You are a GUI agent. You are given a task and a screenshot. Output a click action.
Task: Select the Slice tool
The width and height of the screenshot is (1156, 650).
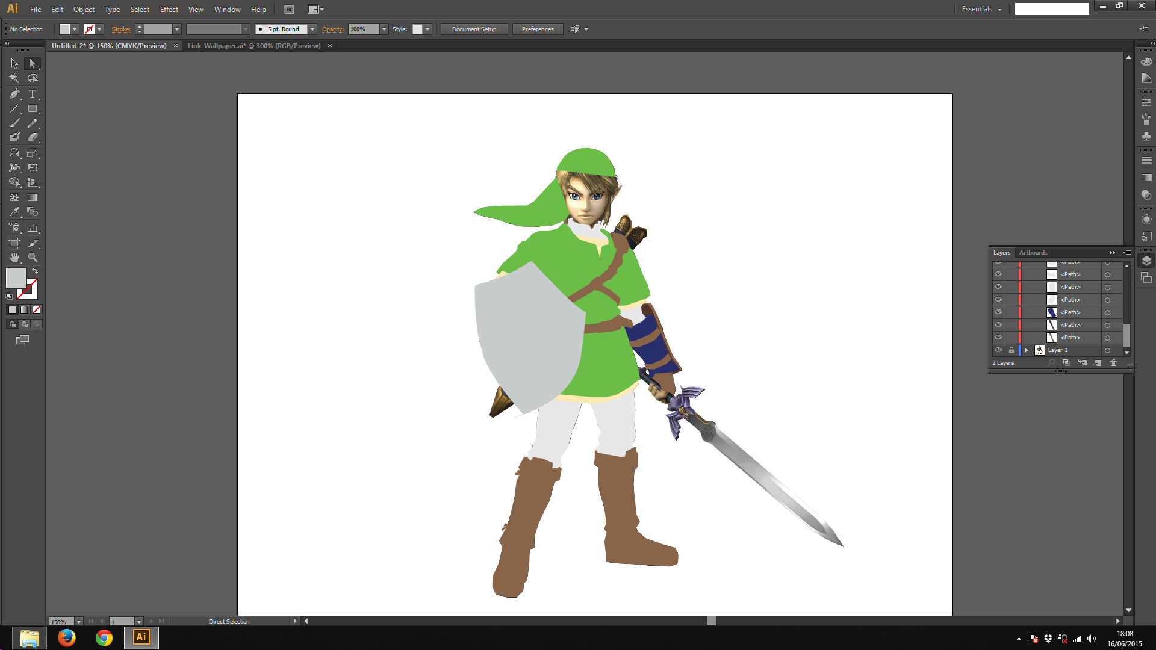tap(33, 243)
